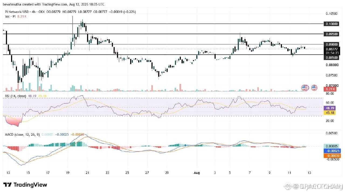345x193 pixels.
Task: Click the 0.00005 MACD histogram axis tag
Action: coord(331,146)
